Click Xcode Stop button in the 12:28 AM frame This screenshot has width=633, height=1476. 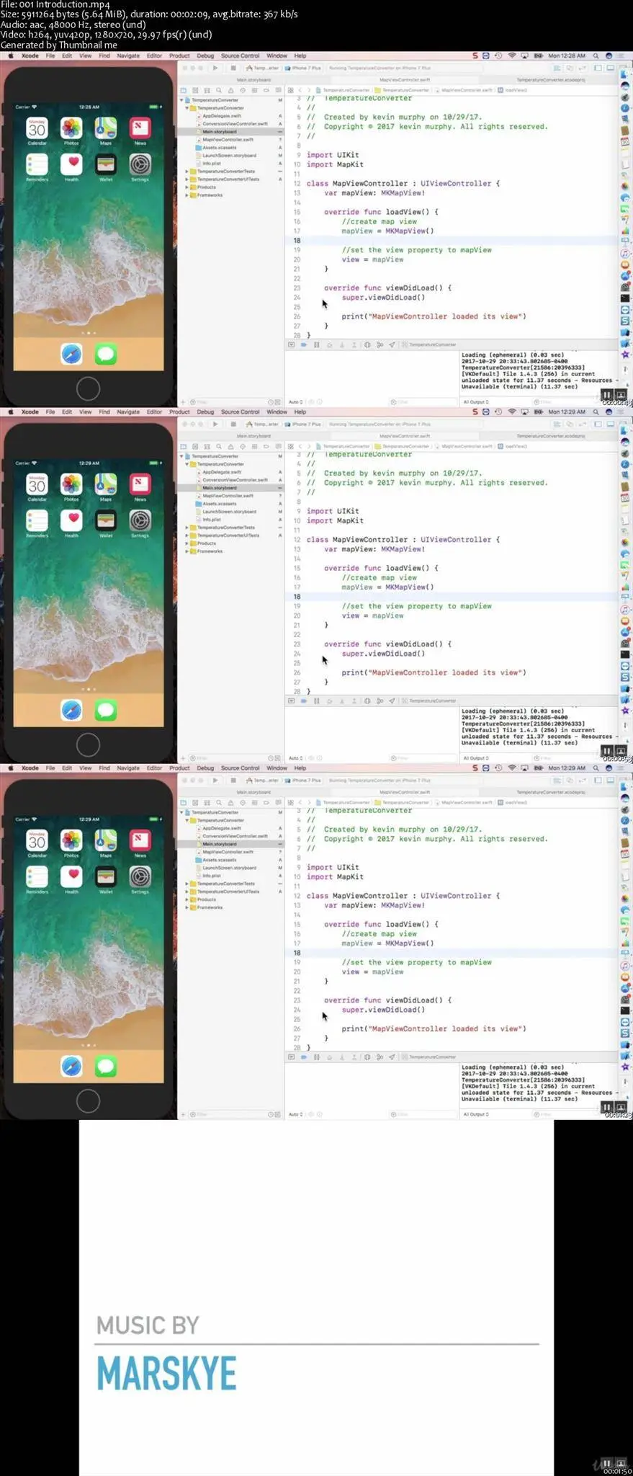pos(233,68)
